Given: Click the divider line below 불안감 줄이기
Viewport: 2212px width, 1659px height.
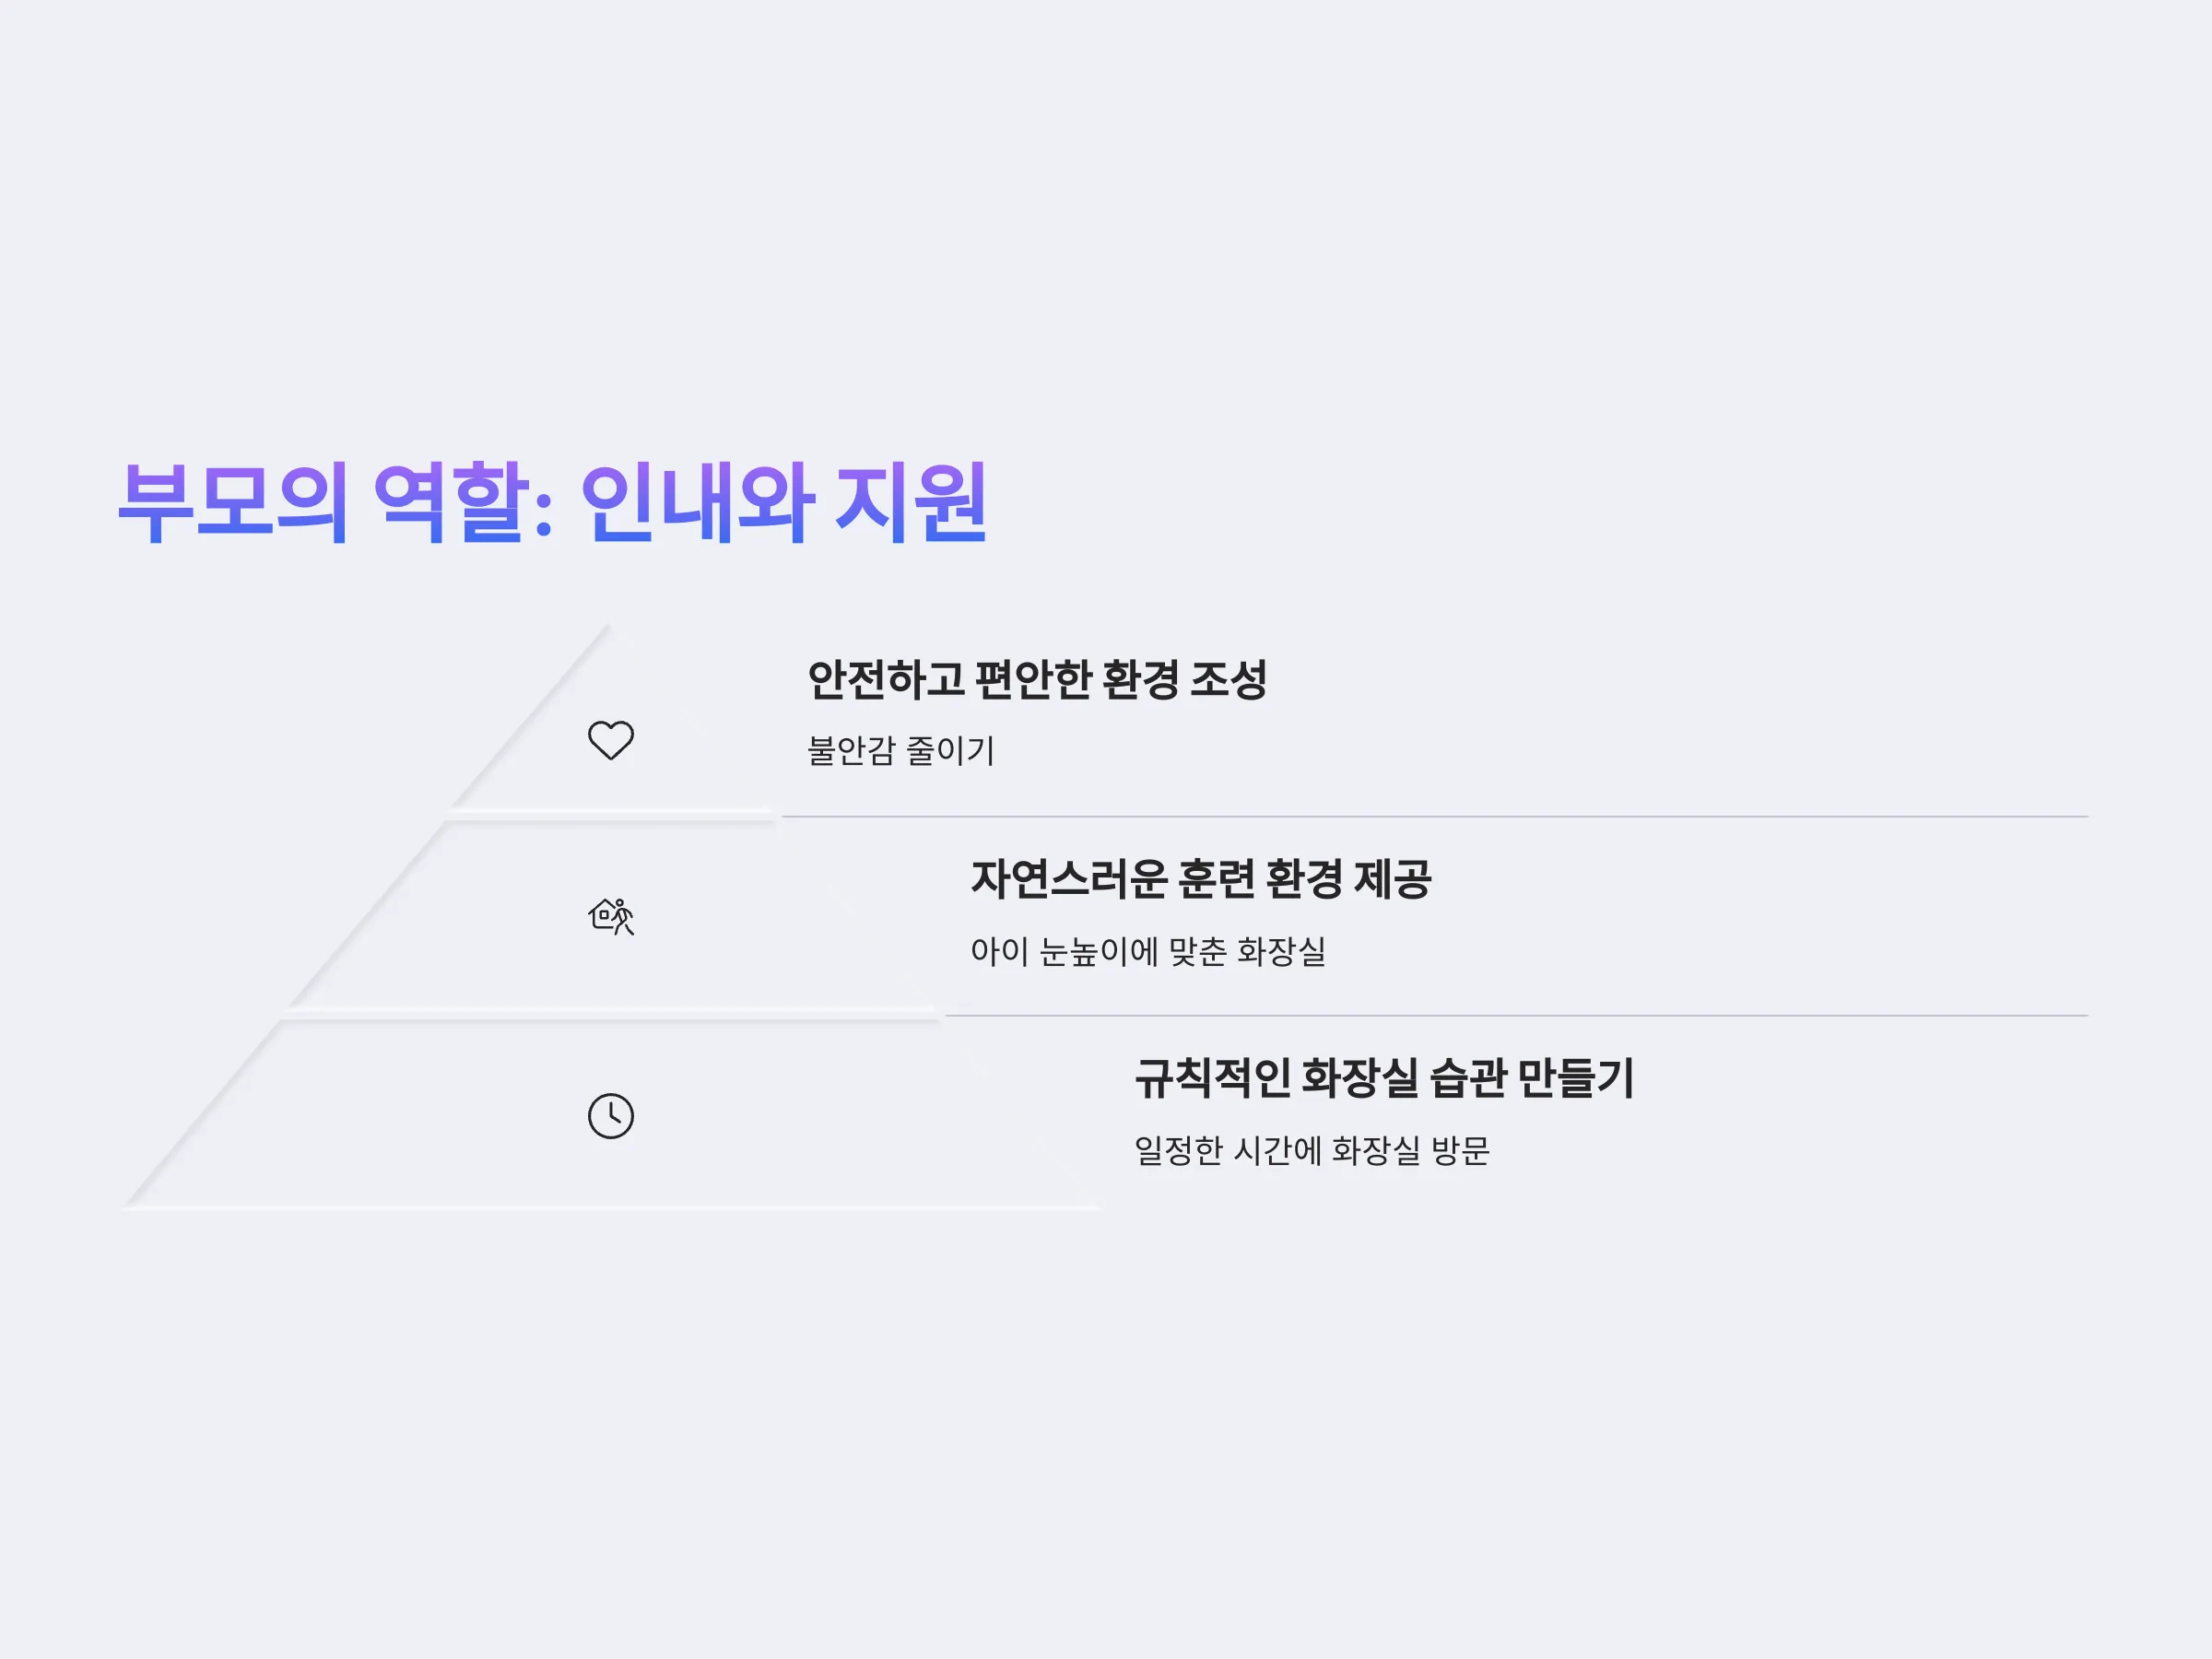Looking at the screenshot, I should [1434, 816].
